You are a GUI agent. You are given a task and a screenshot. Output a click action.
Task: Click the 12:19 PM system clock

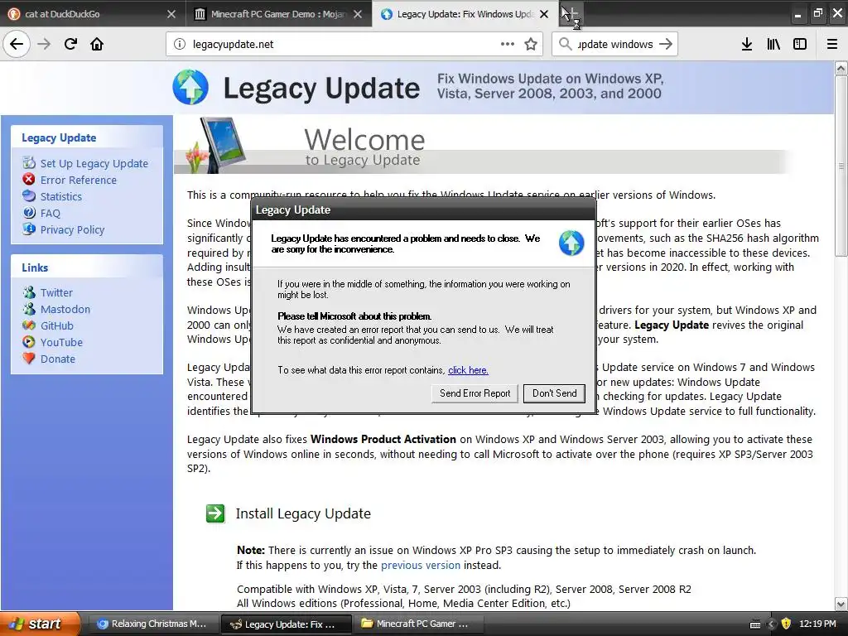coord(817,624)
